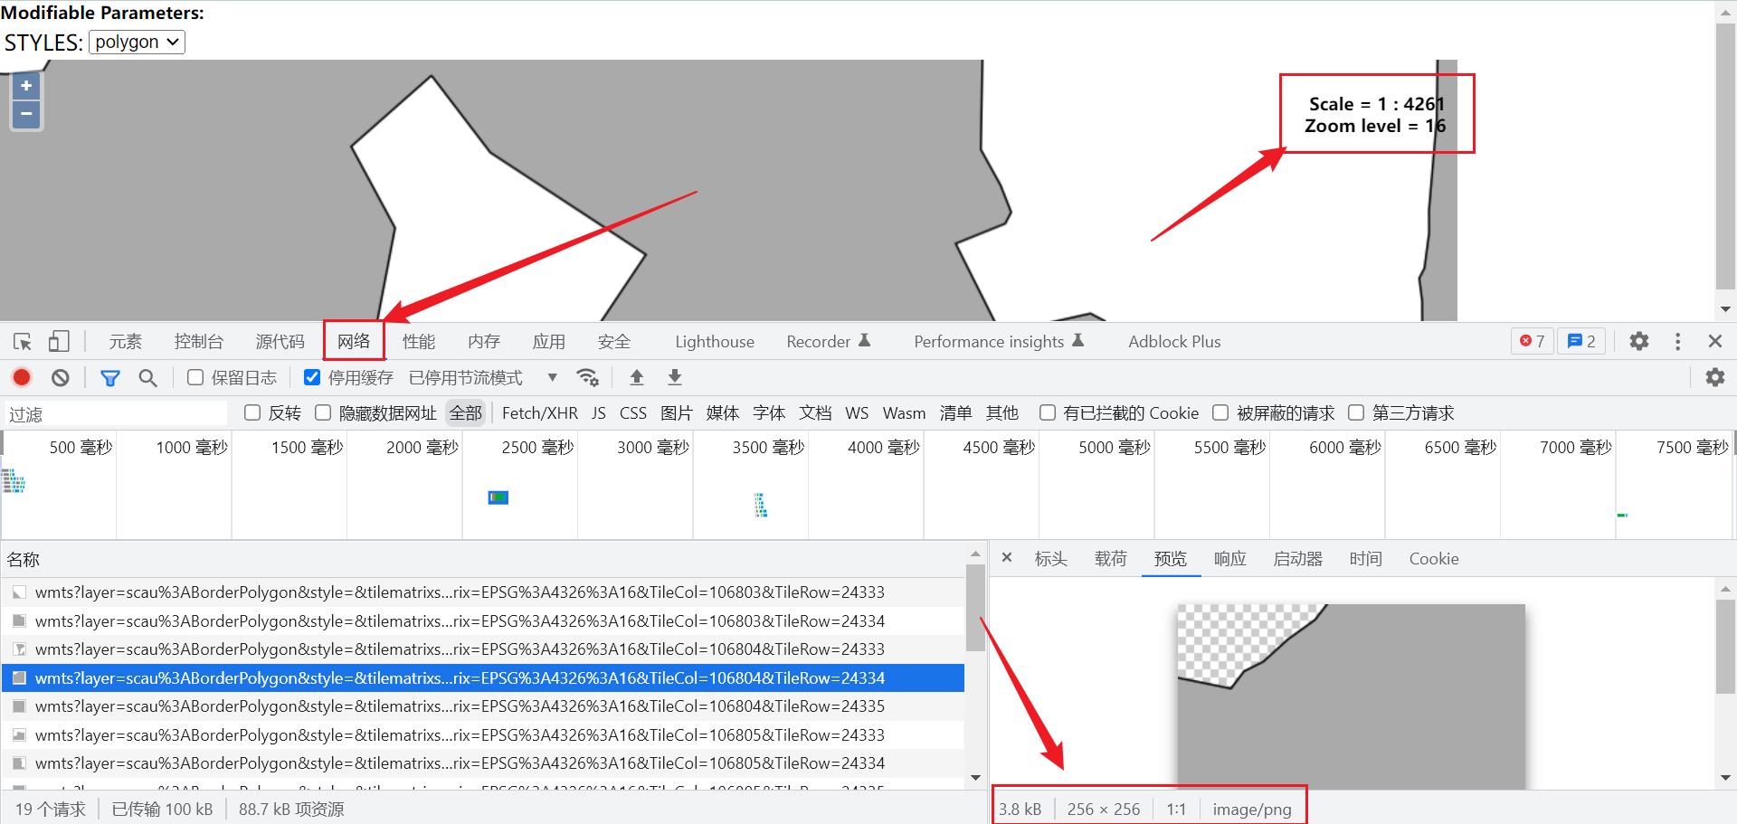Click the 2 issues message badge
The image size is (1737, 824).
tap(1581, 341)
